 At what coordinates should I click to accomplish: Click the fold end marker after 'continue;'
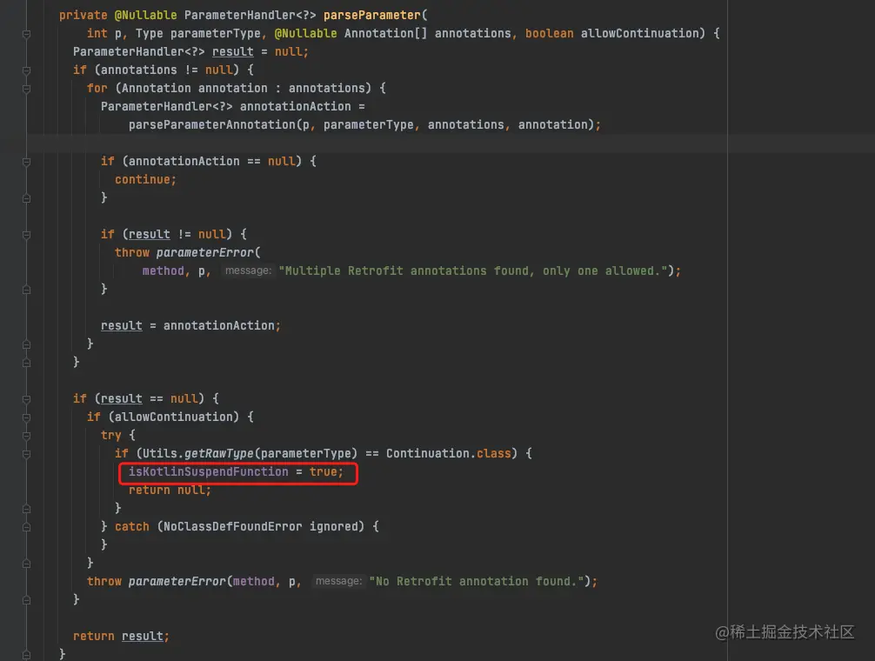pyautogui.click(x=26, y=198)
